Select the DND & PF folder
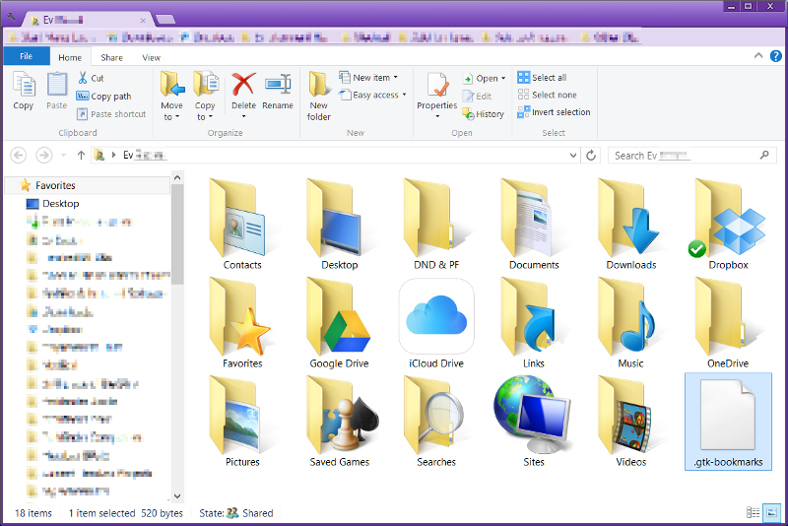The image size is (788, 526). tap(436, 225)
